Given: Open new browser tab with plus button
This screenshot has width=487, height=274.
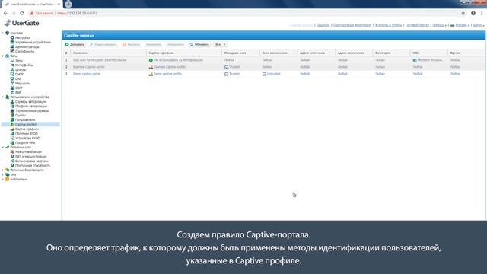Looking at the screenshot, I should (68, 5).
